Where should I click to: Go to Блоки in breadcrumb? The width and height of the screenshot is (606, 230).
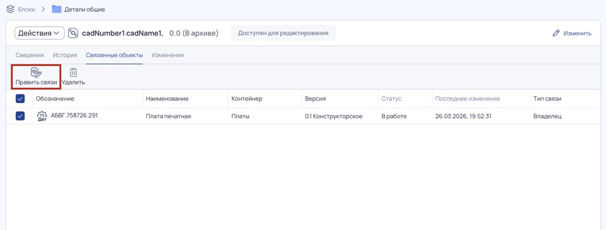pyautogui.click(x=26, y=9)
